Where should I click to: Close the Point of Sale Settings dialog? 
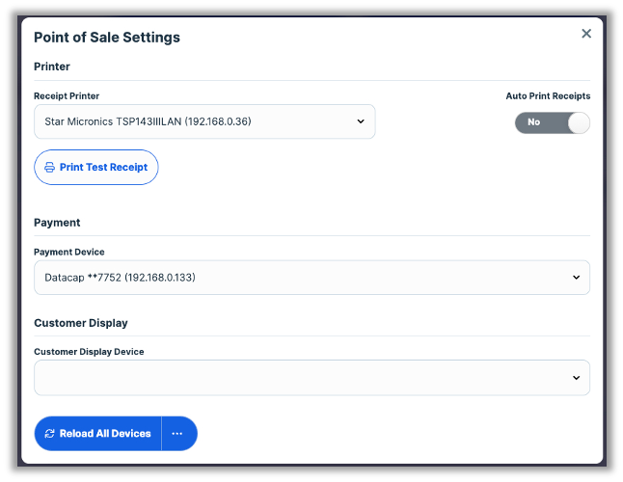(x=585, y=34)
